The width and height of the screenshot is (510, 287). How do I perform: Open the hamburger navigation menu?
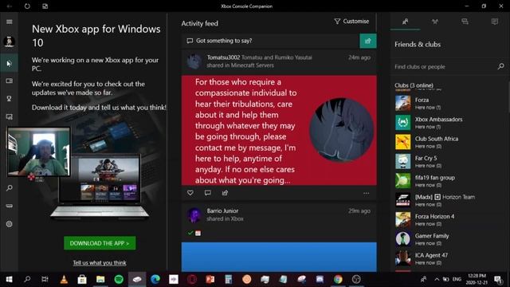(9, 22)
